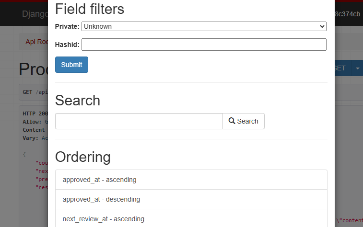The height and width of the screenshot is (227, 363).
Task: Click into the Hashid text field
Action: (204, 45)
